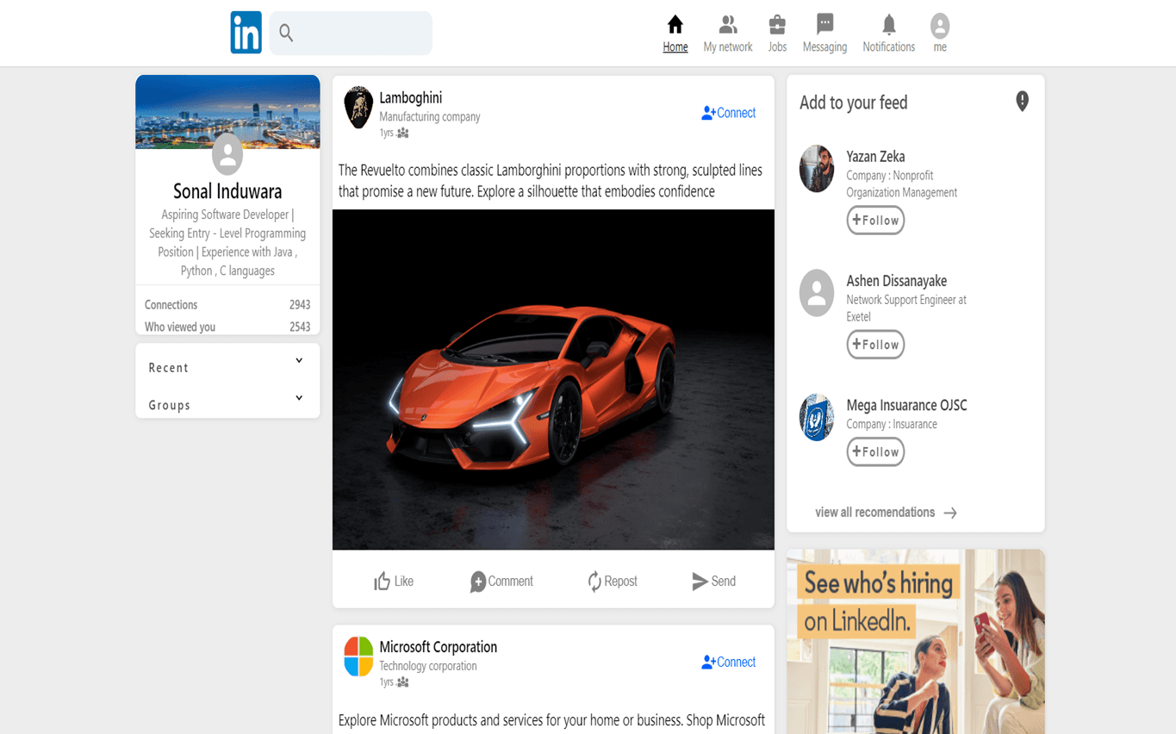Open the Lamboghini company name
The image size is (1176, 734).
[x=411, y=98]
